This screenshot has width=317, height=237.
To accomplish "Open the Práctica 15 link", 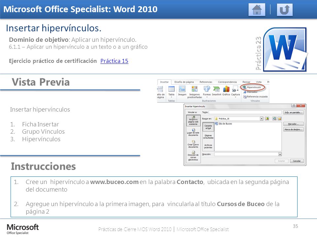I will [x=114, y=61].
